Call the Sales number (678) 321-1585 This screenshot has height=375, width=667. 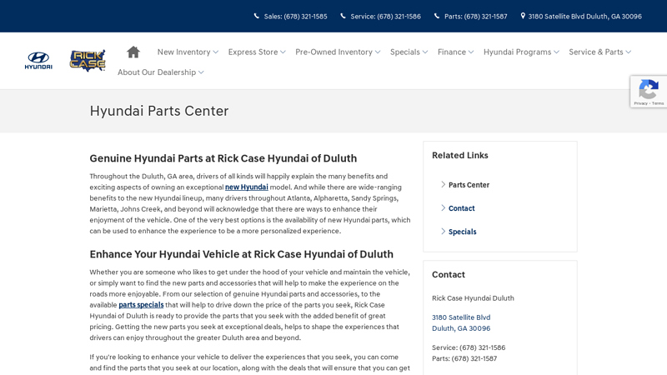point(296,17)
